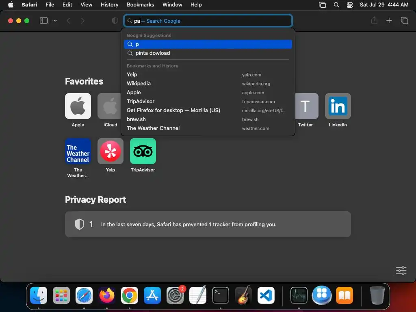Open TextEdit from the Dock
Viewport: 416px width, 312px height.
pyautogui.click(x=198, y=295)
